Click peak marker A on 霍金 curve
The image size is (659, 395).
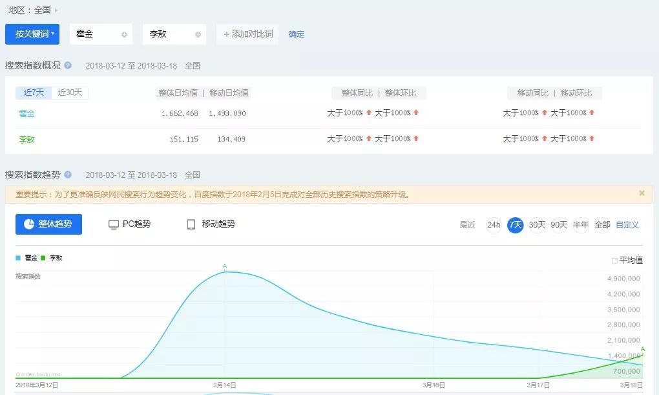click(x=225, y=266)
